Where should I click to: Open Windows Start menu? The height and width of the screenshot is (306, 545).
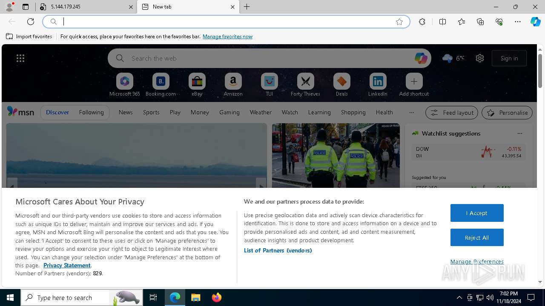(10, 297)
